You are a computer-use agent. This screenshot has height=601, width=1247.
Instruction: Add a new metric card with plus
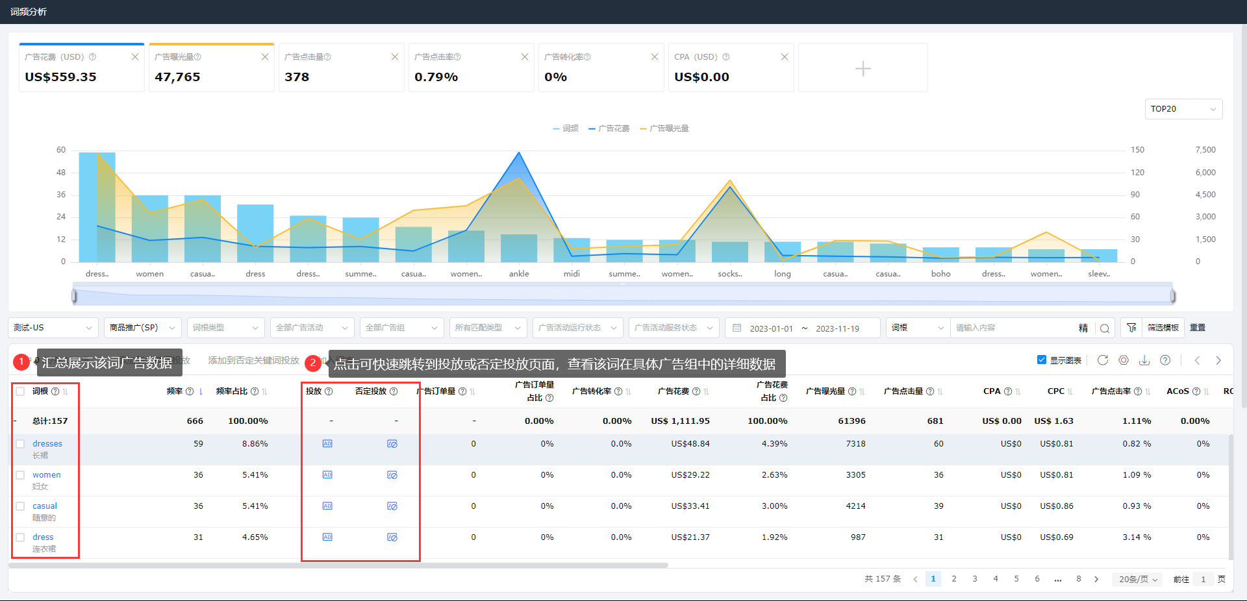(863, 68)
